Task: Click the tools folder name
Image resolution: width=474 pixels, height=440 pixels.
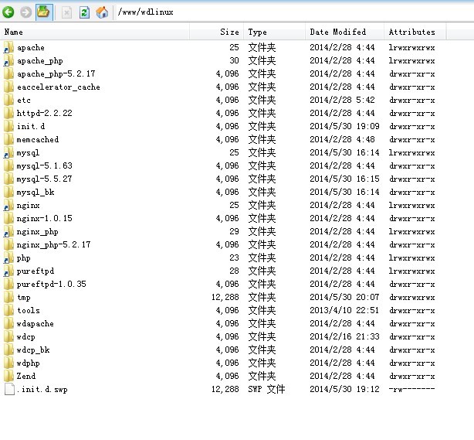Action: pyautogui.click(x=29, y=310)
